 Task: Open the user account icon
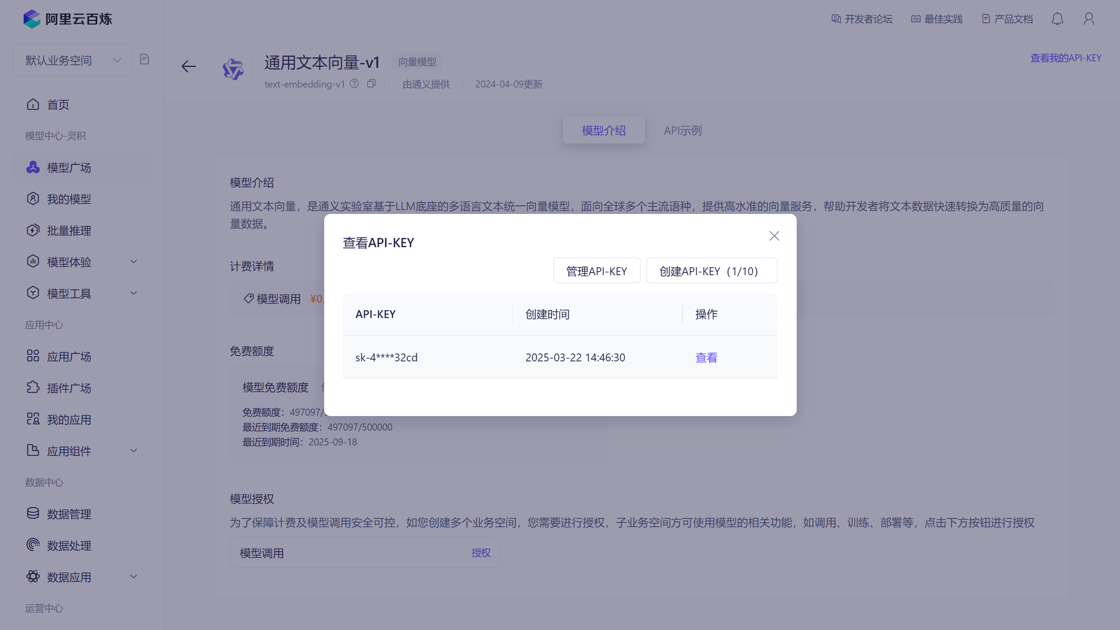(1089, 19)
